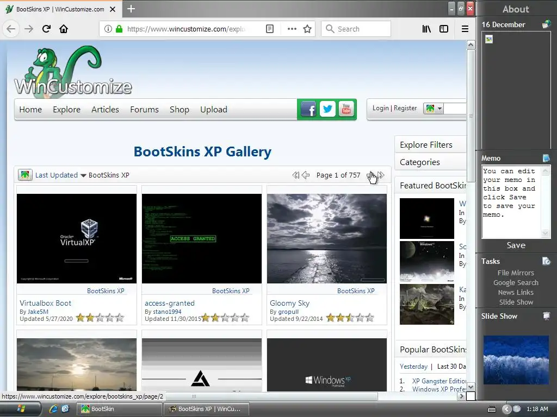The image size is (557, 417).
Task: Switch to the BootSkin taskbar window
Action: point(119,409)
